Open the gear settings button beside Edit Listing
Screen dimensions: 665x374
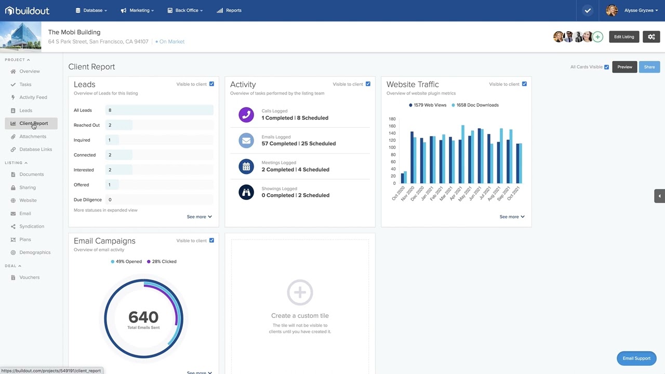tap(651, 37)
